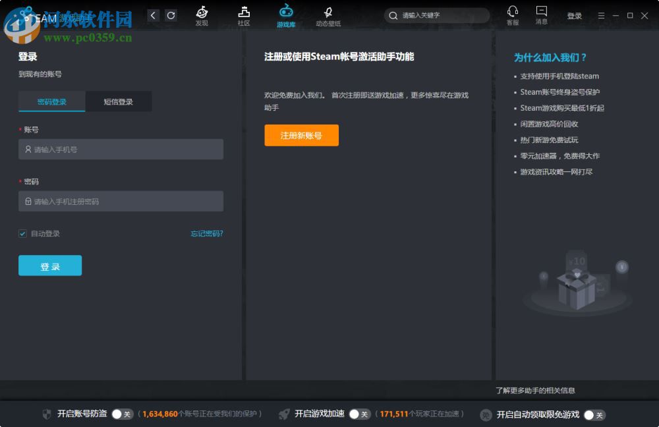Toggle 自动登录 auto-login checkbox
Viewport: 659px width, 427px height.
coord(22,233)
